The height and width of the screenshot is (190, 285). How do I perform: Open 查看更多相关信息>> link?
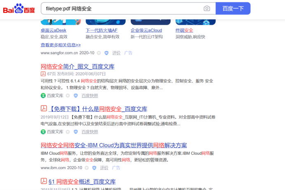click(x=61, y=45)
